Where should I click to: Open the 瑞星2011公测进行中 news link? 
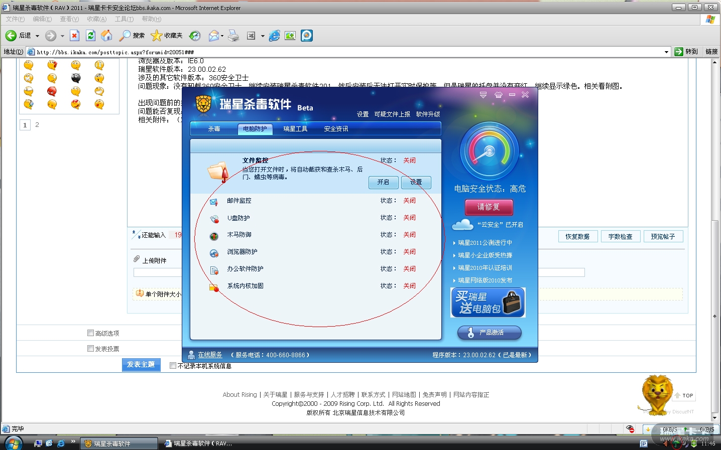pyautogui.click(x=485, y=243)
